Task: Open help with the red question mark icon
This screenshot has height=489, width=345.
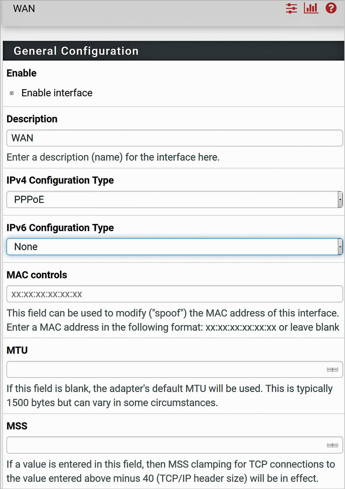Action: point(331,8)
